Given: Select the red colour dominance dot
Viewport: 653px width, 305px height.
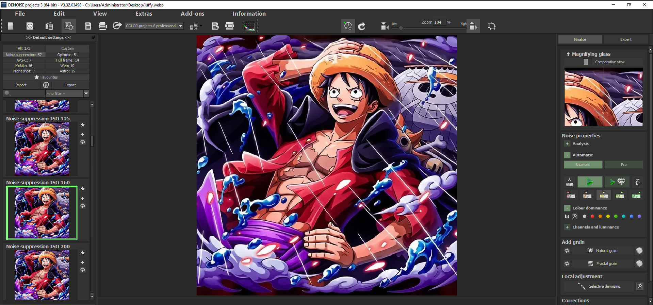Looking at the screenshot, I should (x=592, y=216).
